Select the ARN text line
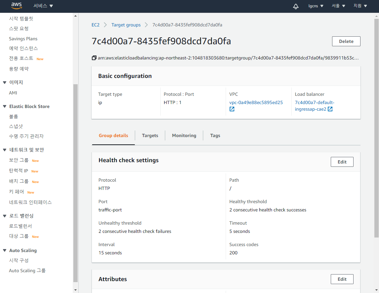 [x=228, y=58]
